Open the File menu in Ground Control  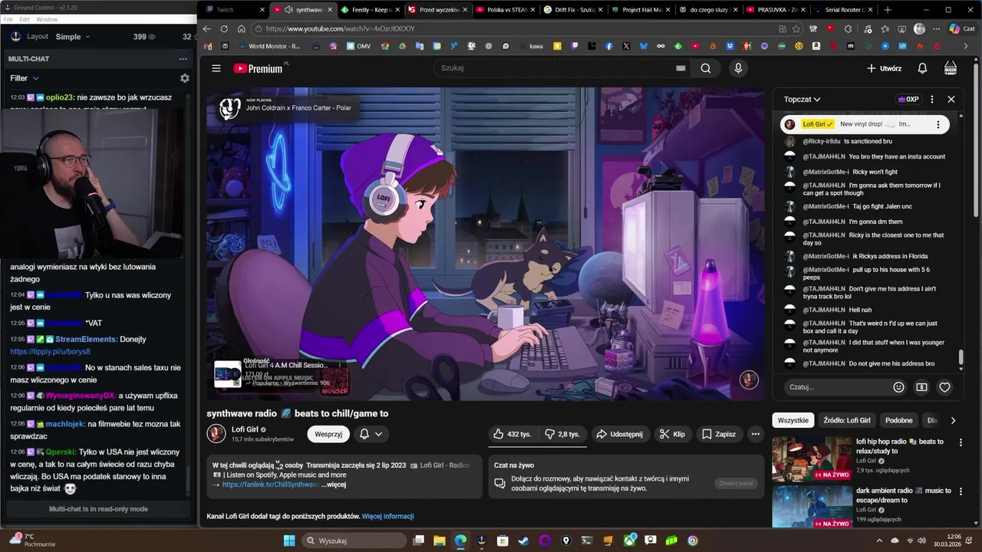click(x=8, y=19)
